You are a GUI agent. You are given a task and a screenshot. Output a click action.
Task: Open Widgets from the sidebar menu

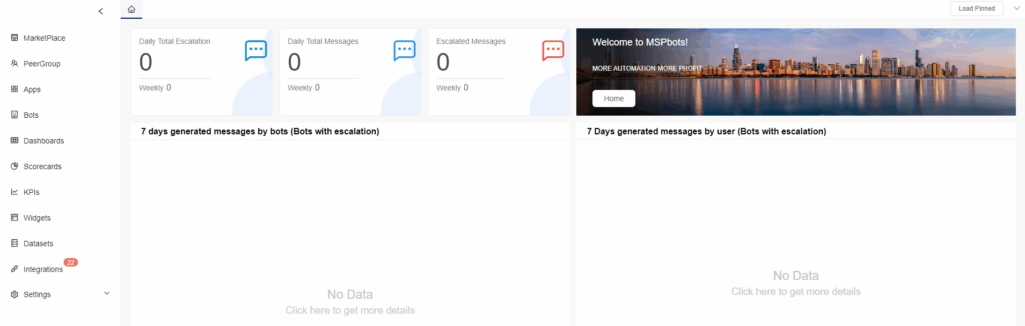coord(37,218)
